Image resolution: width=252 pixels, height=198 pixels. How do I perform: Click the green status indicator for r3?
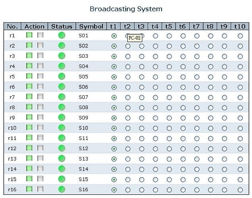[x=62, y=56]
